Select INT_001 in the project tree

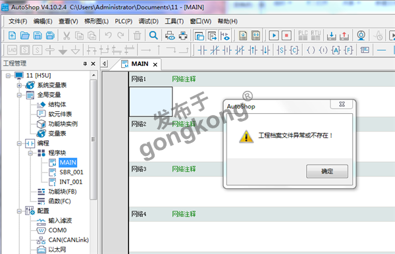71,182
